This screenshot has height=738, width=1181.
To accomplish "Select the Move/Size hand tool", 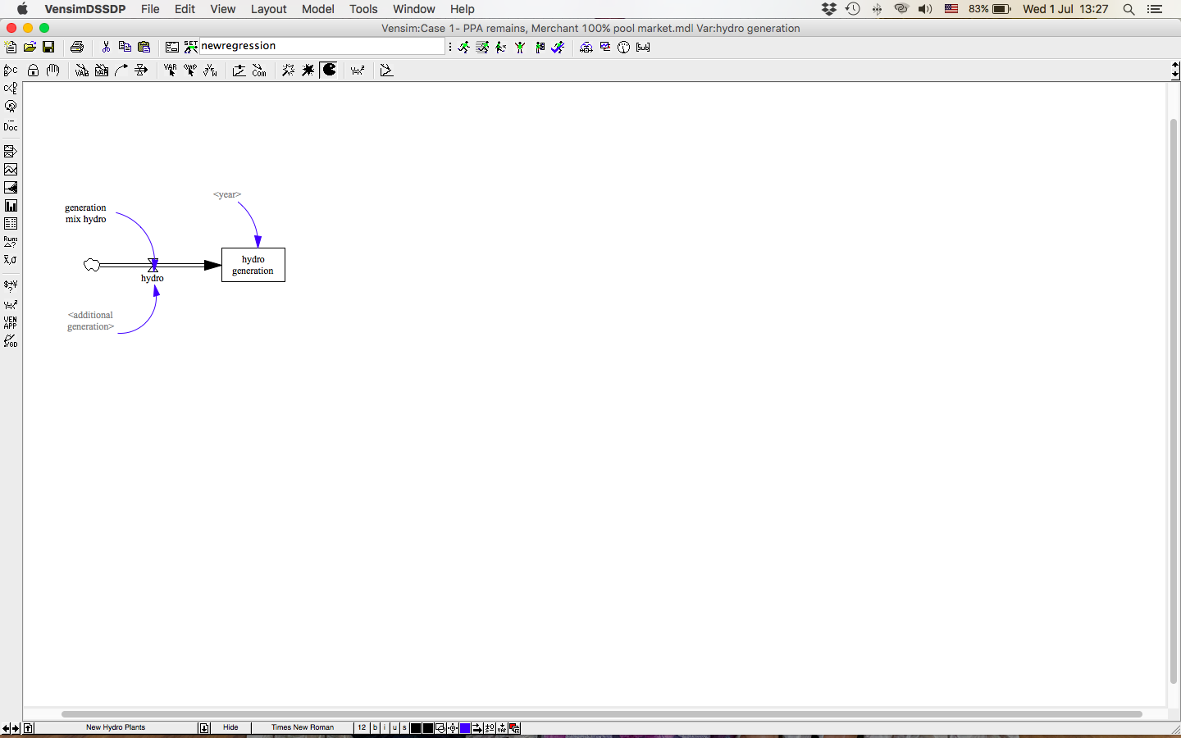I will click(53, 71).
